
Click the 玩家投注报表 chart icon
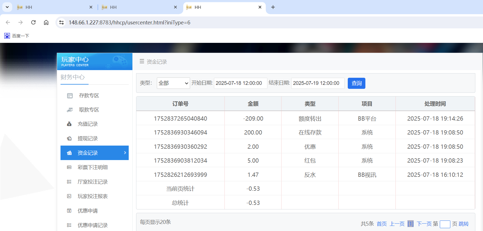[69, 196]
